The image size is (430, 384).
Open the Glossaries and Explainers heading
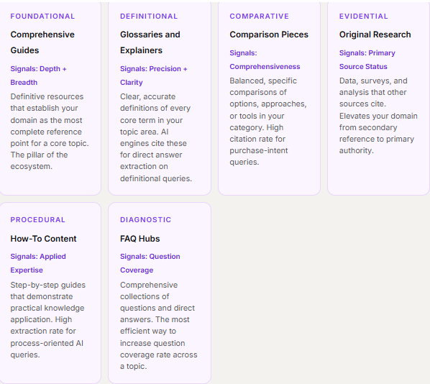click(150, 42)
